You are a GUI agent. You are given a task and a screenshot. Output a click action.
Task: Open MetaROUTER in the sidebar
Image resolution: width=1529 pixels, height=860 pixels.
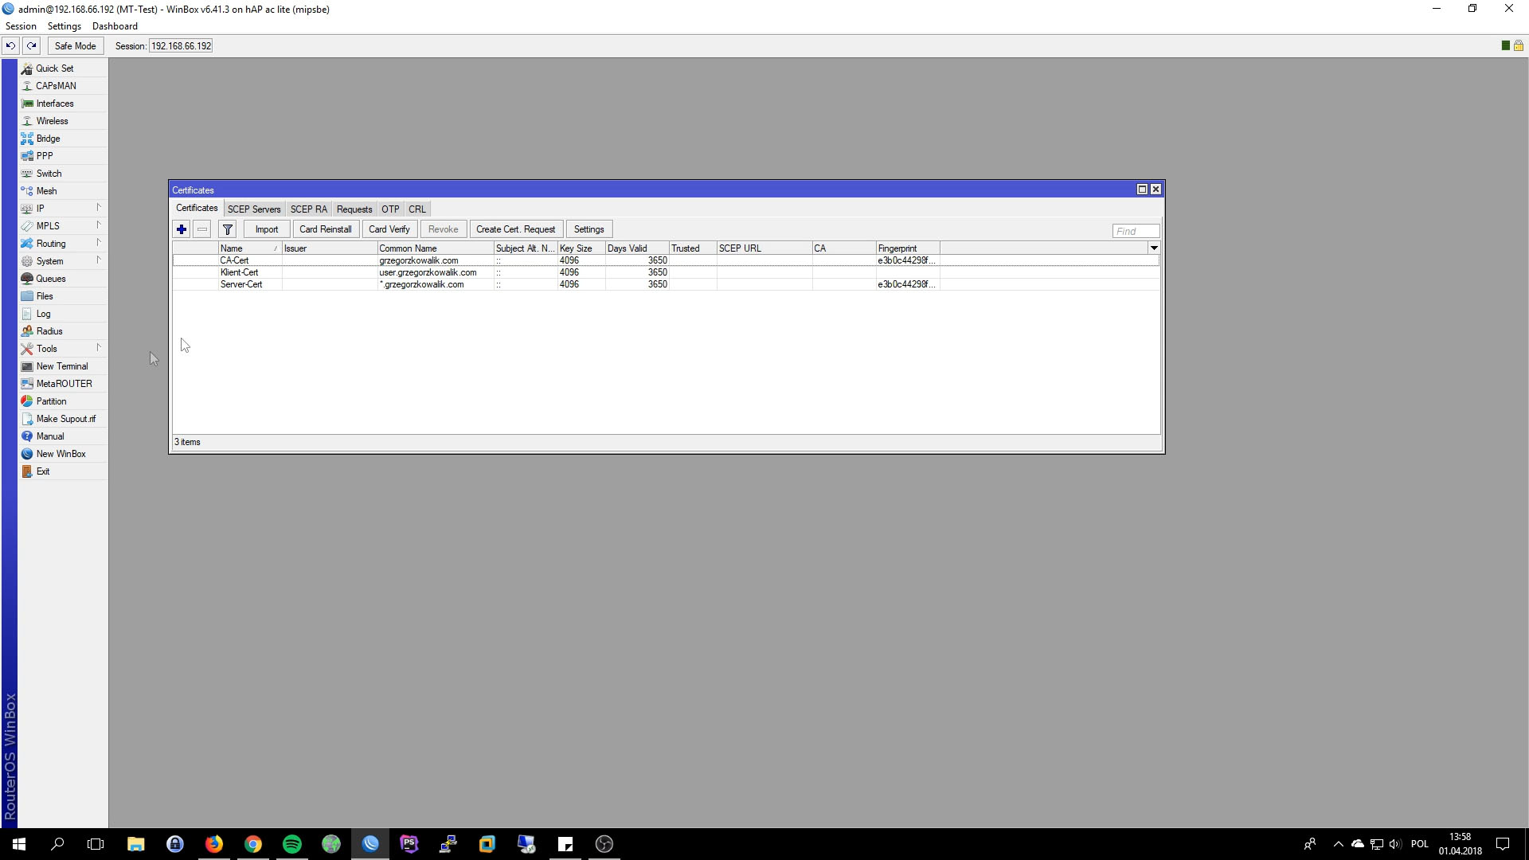[62, 384]
